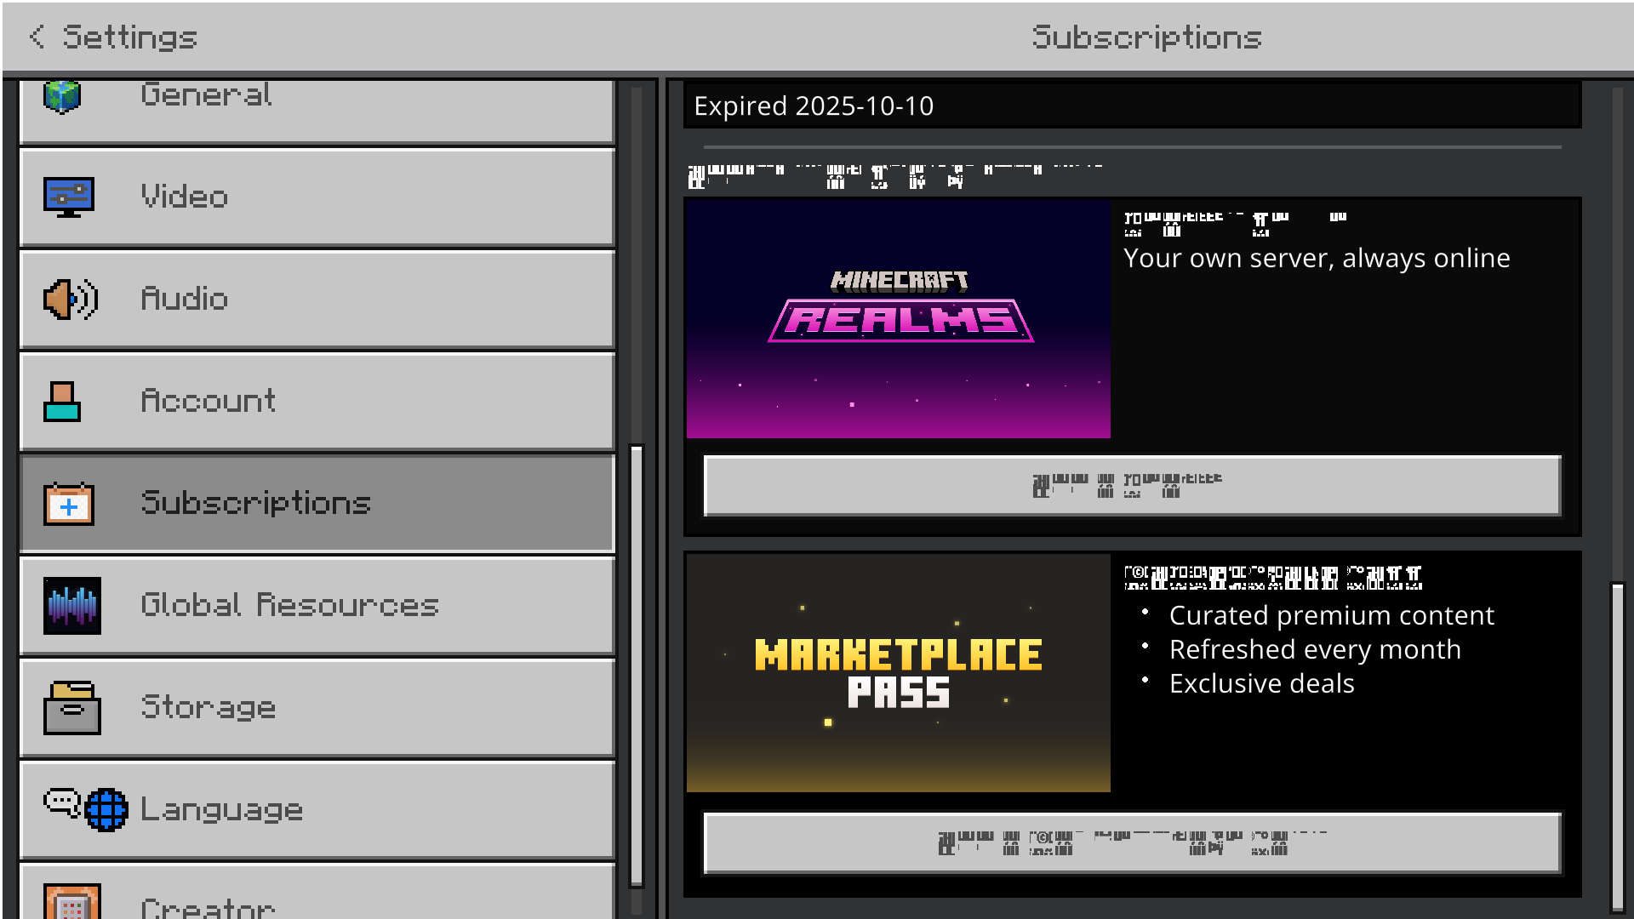Viewport: 1634px width, 919px height.
Task: Click the Global Resources waveform icon
Action: point(71,606)
